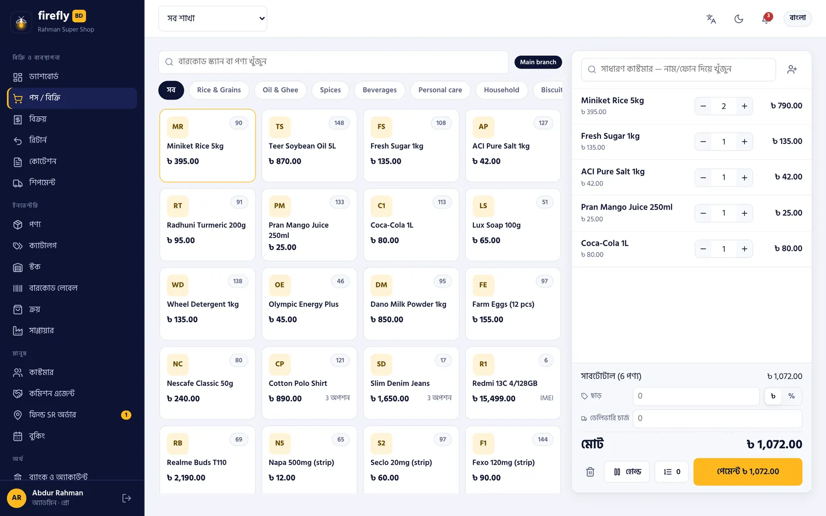
Task: Select the Household category tab
Action: [502, 90]
